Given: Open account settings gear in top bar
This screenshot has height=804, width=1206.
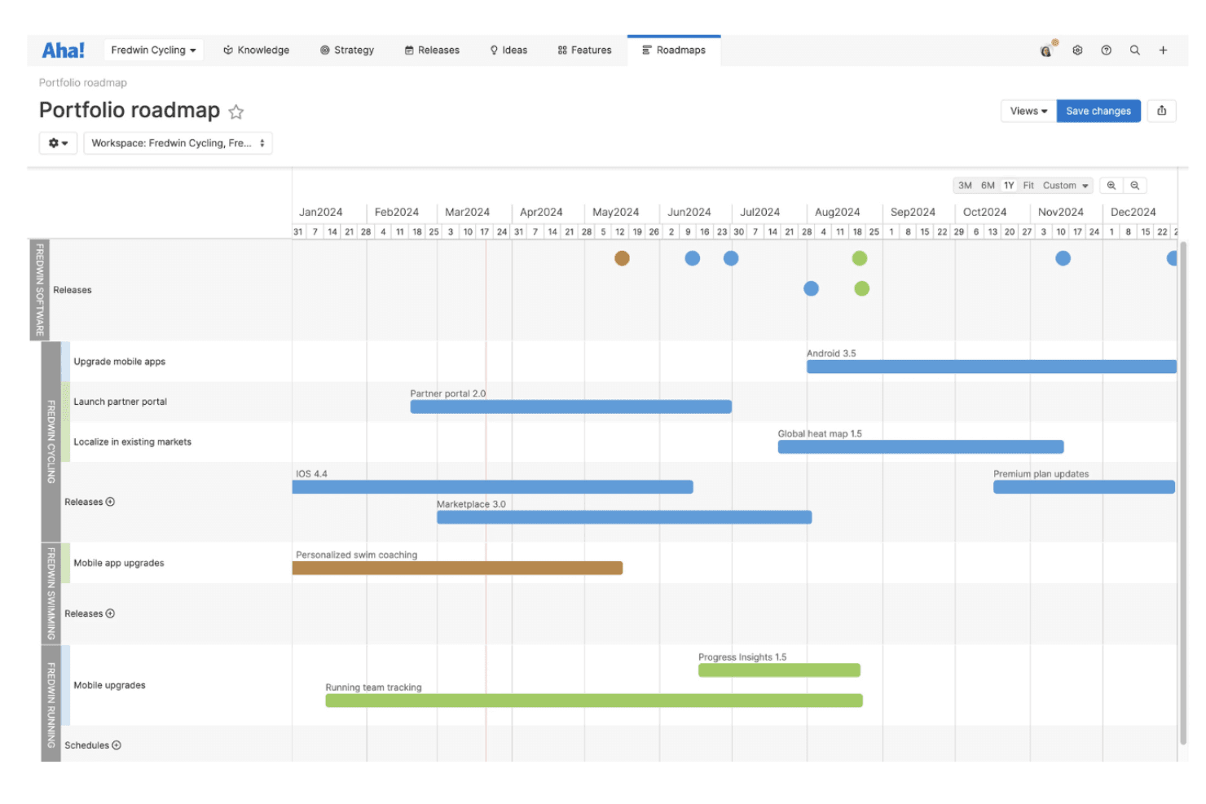Looking at the screenshot, I should (1077, 51).
